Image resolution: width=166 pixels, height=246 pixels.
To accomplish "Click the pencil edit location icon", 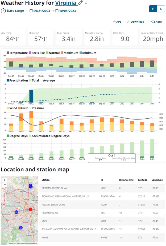I will click(x=80, y=3).
